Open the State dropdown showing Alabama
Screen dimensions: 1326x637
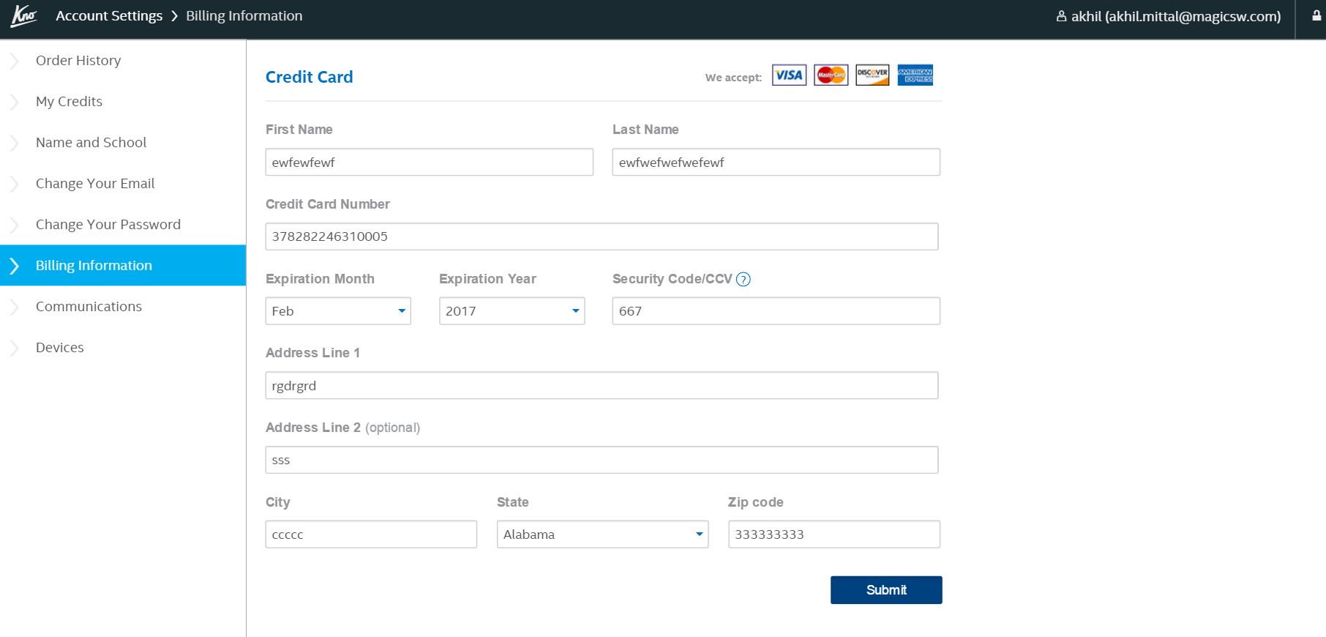coord(602,534)
